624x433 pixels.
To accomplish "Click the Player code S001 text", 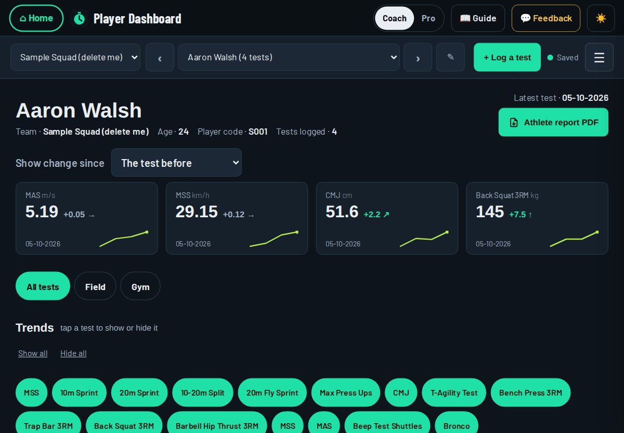I will coord(232,132).
